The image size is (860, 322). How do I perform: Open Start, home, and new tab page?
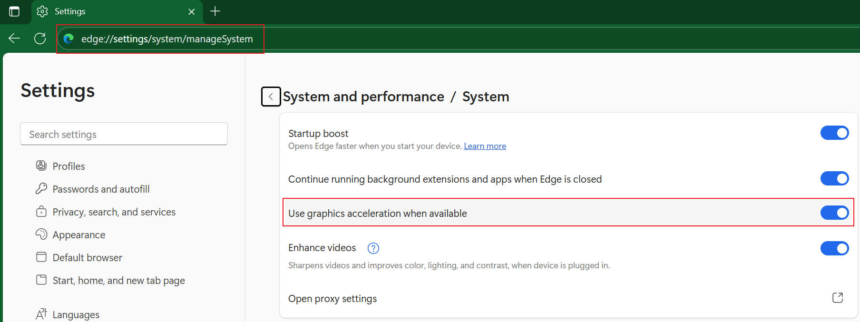(119, 281)
